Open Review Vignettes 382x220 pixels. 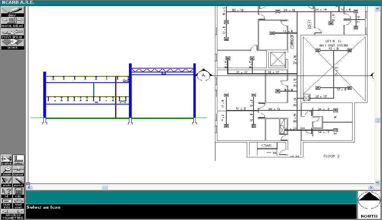tap(13, 215)
